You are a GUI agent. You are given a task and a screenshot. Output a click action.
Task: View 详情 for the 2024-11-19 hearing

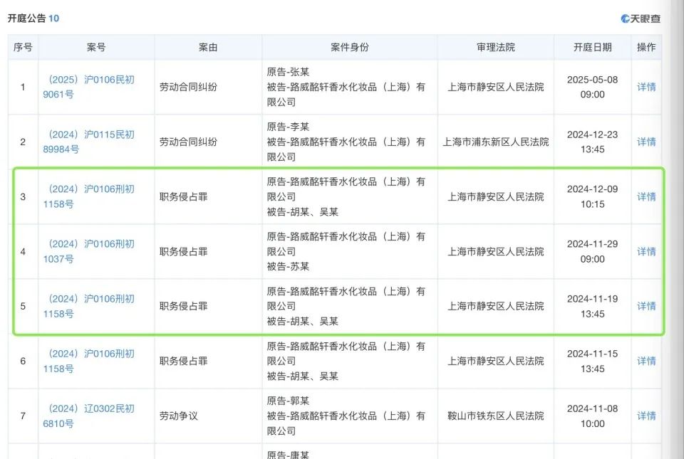tap(646, 306)
